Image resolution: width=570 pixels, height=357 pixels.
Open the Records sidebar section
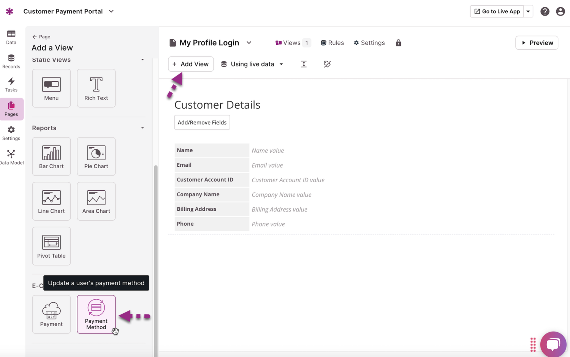pyautogui.click(x=11, y=61)
